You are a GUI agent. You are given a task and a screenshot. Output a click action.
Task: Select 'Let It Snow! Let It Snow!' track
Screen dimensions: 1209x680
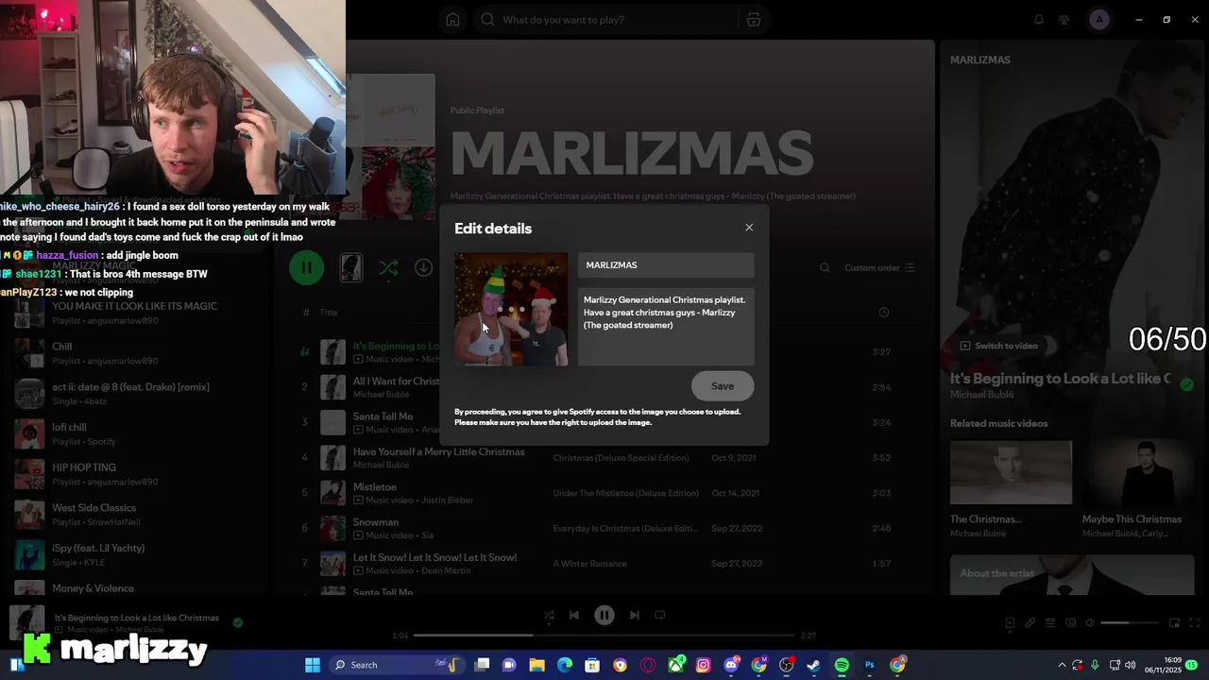434,557
